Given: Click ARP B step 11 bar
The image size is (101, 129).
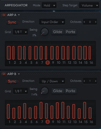Looking at the screenshot, I should pos(63,110).
